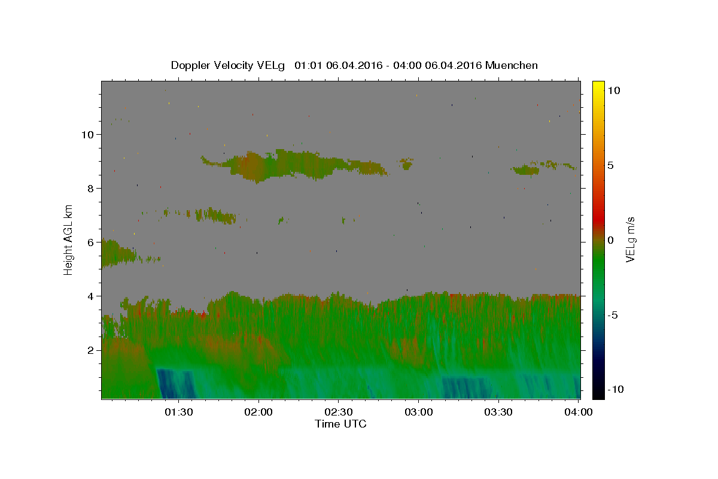Click the 'Muenchen' station name in title

pyautogui.click(x=512, y=65)
